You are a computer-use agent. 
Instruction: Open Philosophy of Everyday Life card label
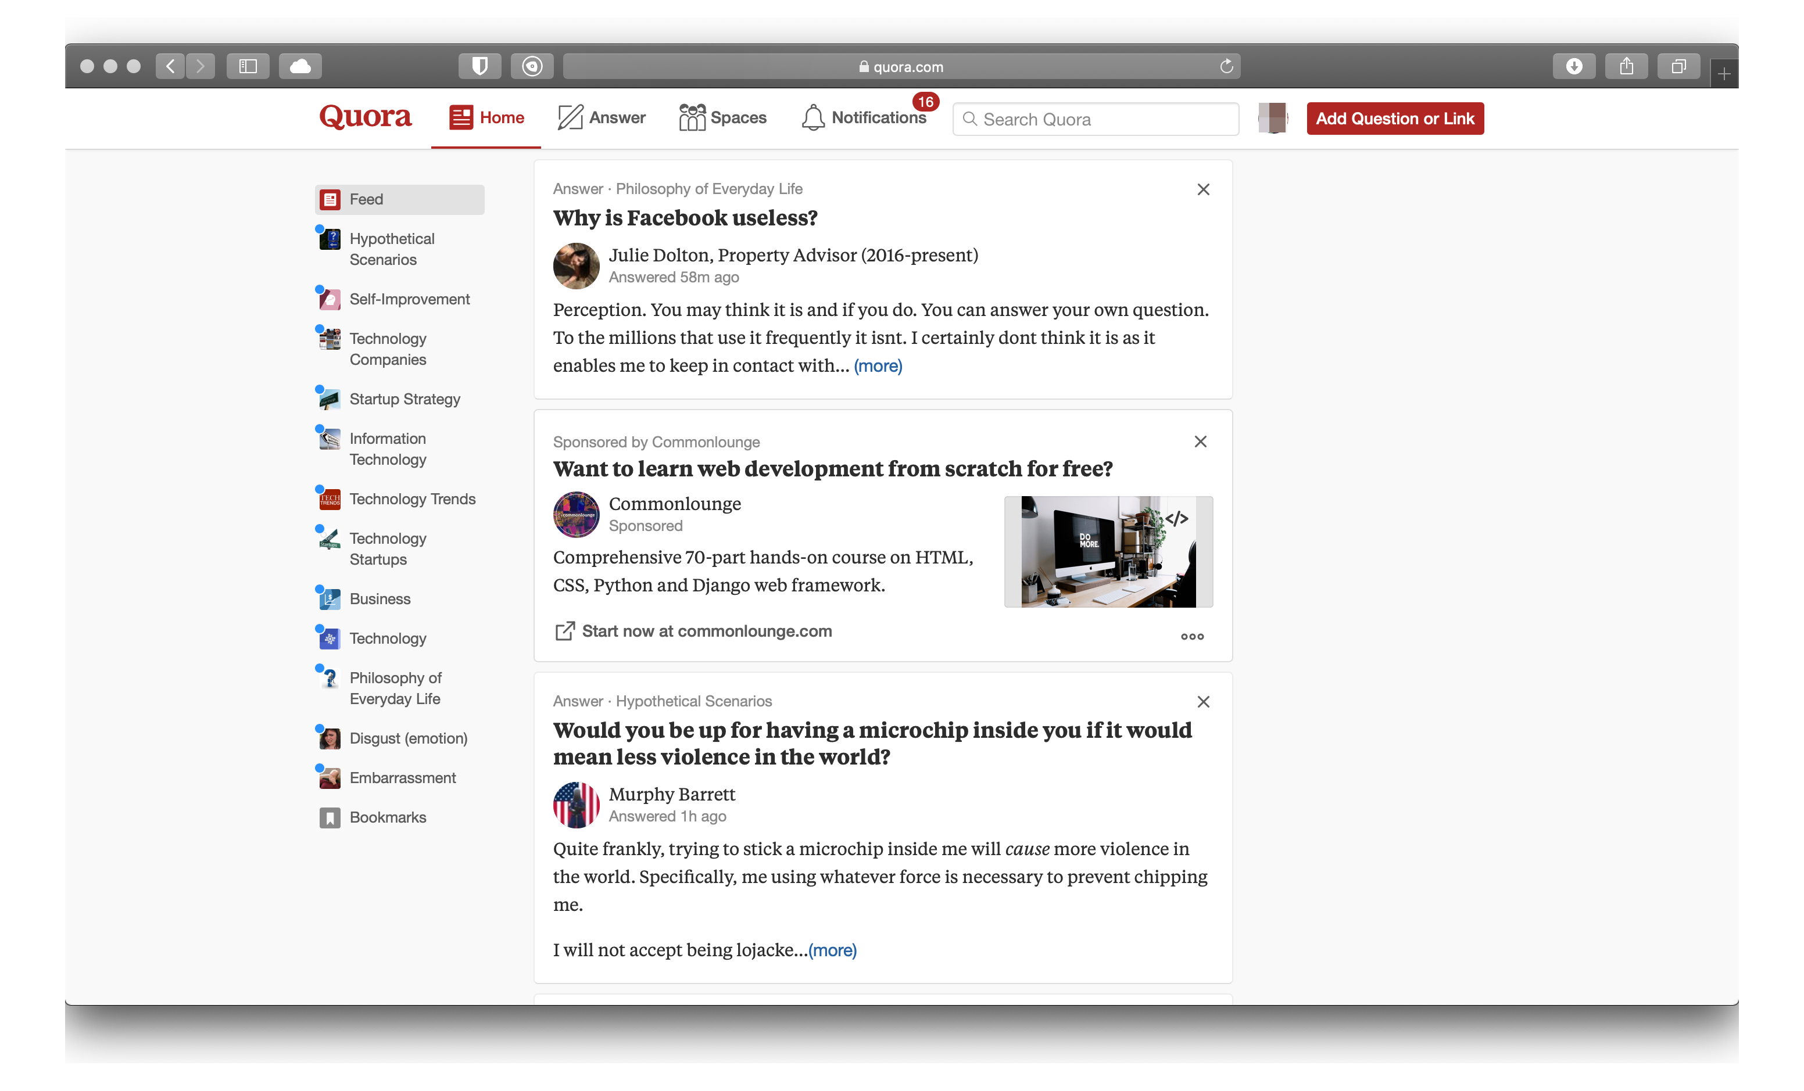coord(708,189)
